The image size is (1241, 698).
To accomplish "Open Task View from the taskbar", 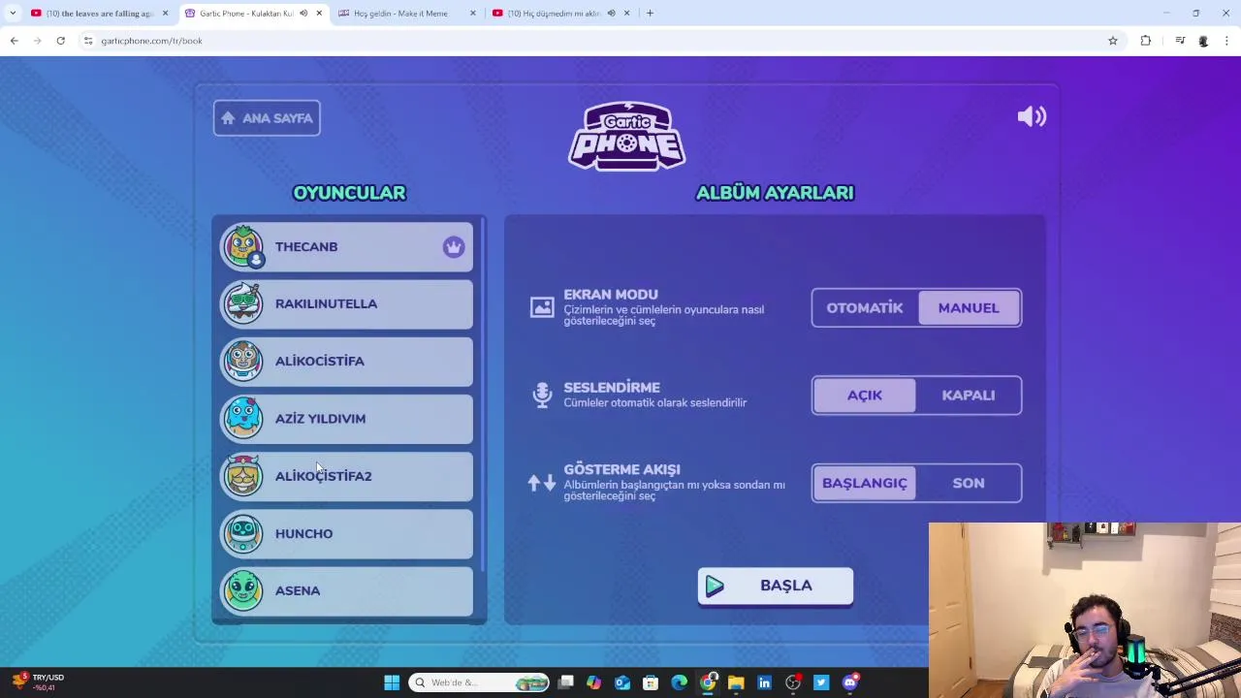I will pos(565,682).
